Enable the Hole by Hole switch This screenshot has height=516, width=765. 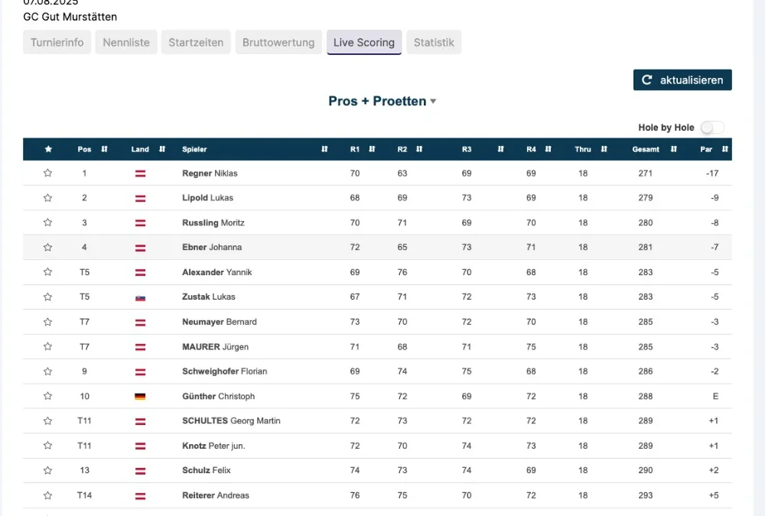[x=711, y=128]
